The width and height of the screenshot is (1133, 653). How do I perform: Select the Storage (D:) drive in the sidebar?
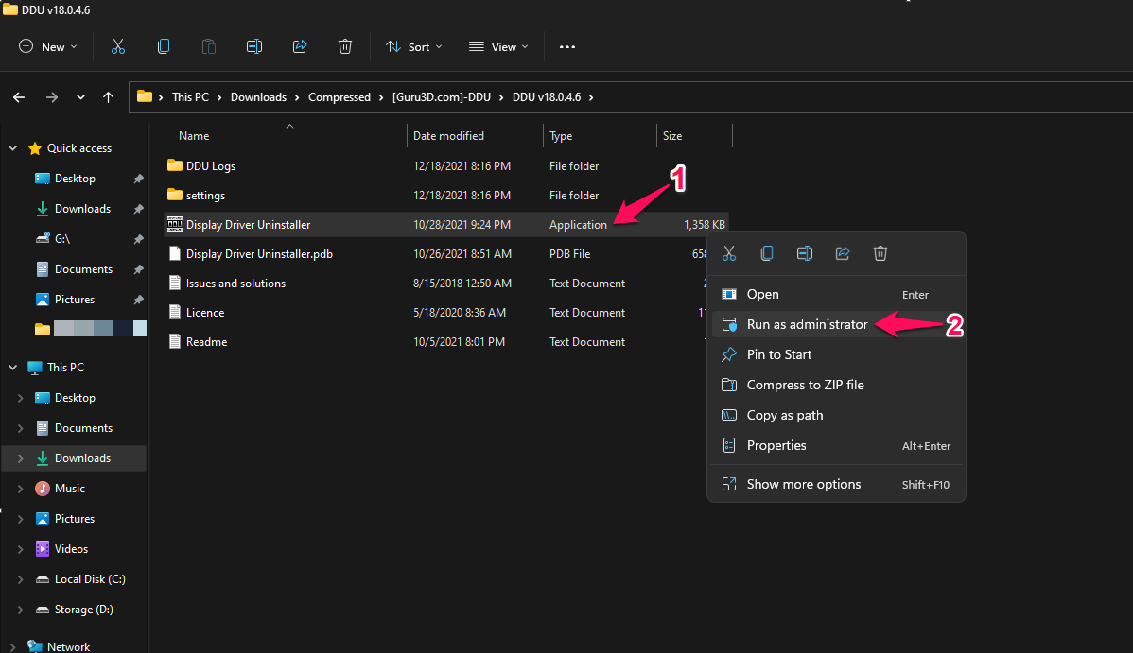[83, 610]
